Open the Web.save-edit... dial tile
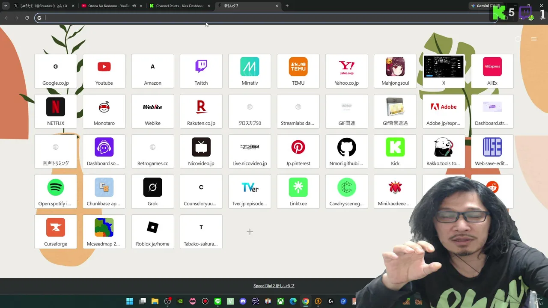This screenshot has height=308, width=548. [x=492, y=151]
